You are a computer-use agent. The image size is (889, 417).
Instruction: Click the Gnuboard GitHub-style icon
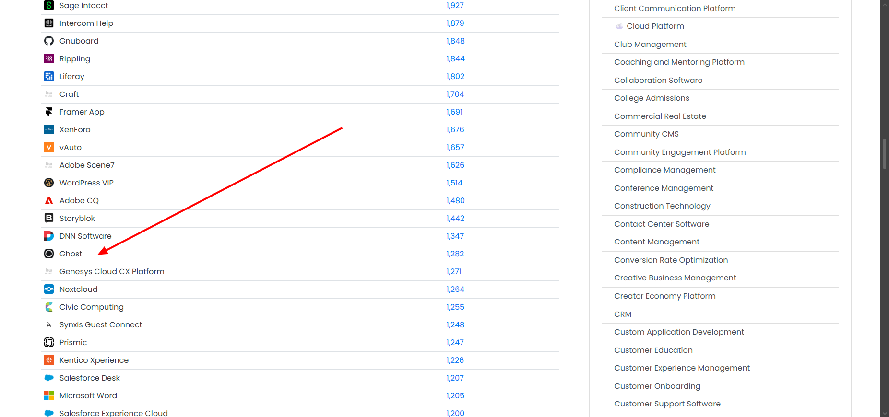[x=49, y=41]
